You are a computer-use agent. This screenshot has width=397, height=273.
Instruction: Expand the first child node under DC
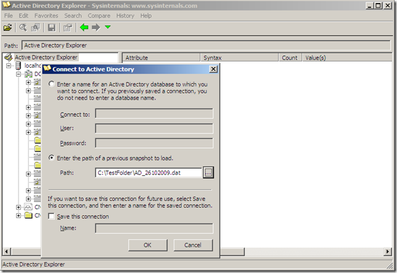click(x=28, y=82)
